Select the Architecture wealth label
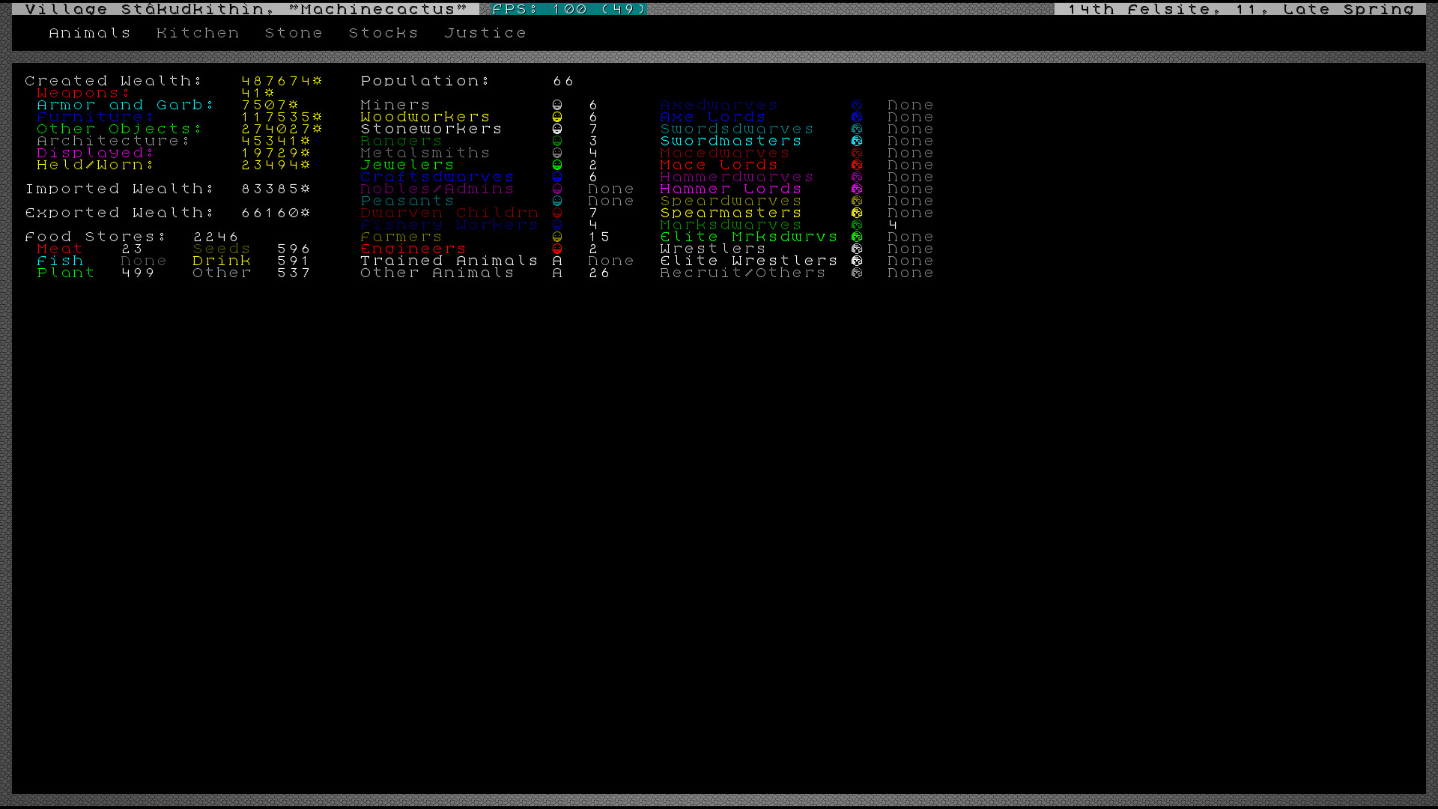The width and height of the screenshot is (1438, 809). tap(114, 141)
